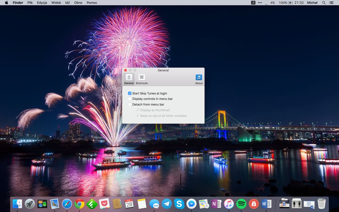
Task: Open the Finder menu
Action: point(18,3)
